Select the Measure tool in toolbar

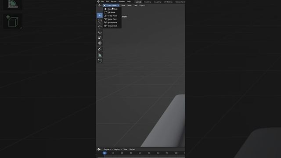click(100, 55)
